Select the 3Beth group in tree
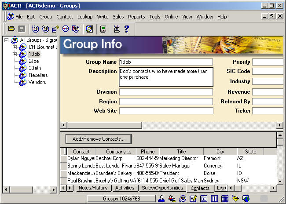Viewport: 286px width, 204px height. pos(35,68)
